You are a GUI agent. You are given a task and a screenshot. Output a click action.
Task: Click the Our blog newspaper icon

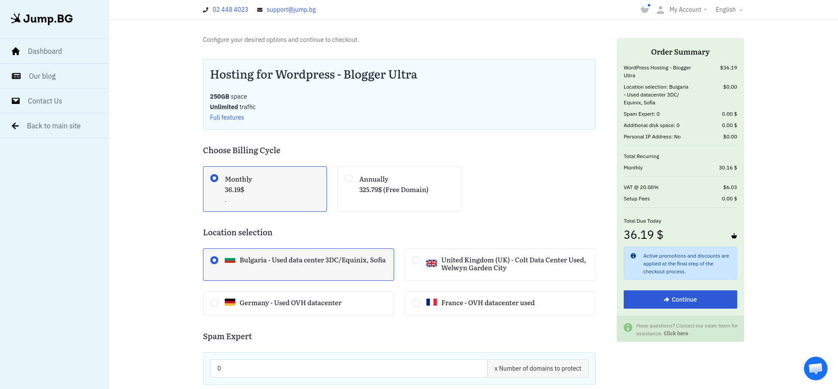16,76
